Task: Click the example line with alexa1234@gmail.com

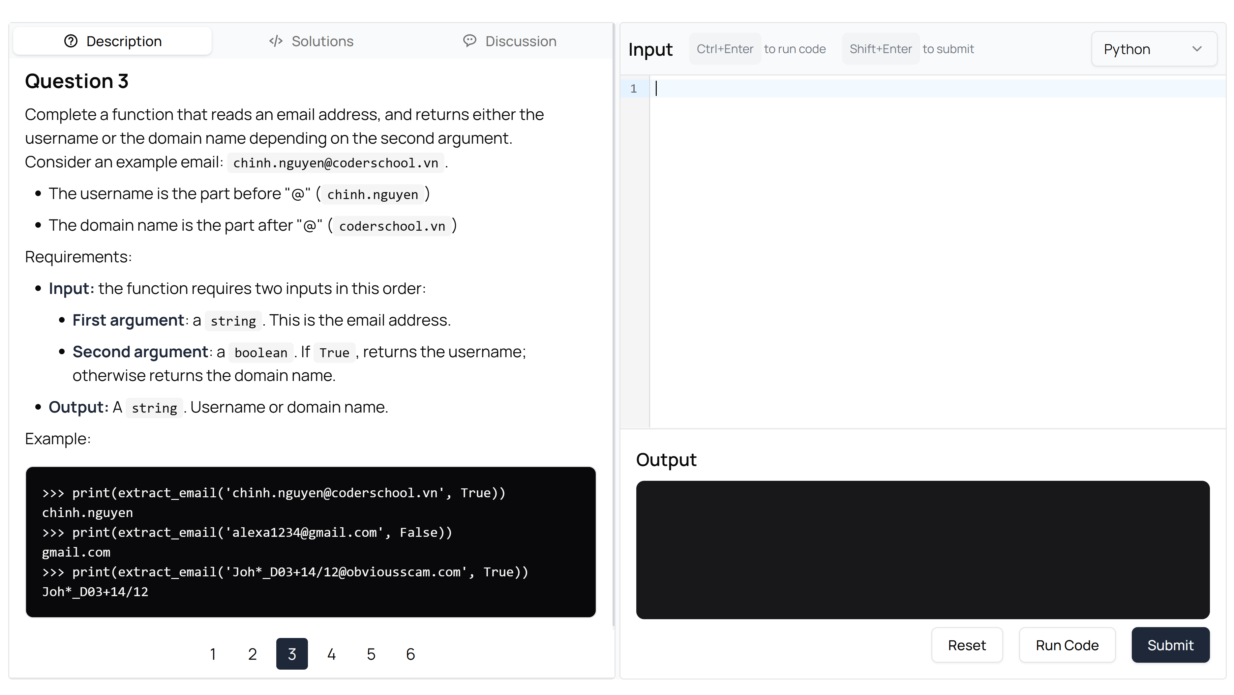Action: pyautogui.click(x=247, y=533)
